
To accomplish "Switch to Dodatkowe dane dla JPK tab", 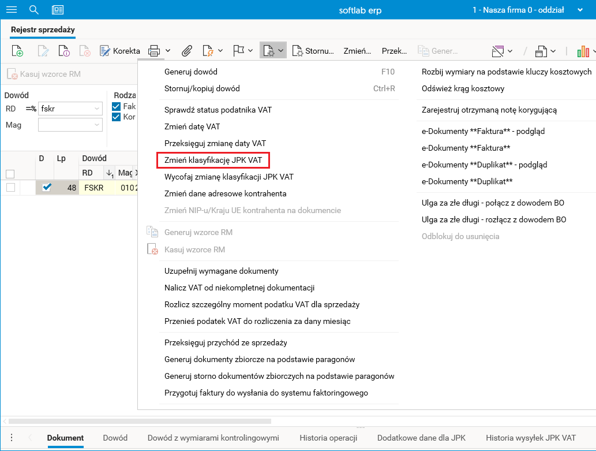I will 421,438.
